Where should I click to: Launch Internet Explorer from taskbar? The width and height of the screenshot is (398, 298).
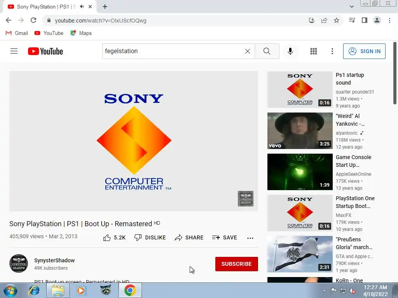(x=34, y=290)
